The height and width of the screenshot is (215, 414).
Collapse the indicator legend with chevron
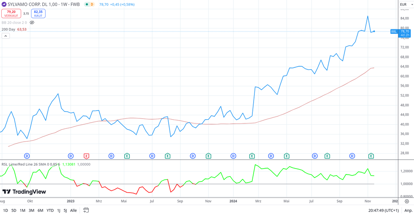(x=6, y=36)
